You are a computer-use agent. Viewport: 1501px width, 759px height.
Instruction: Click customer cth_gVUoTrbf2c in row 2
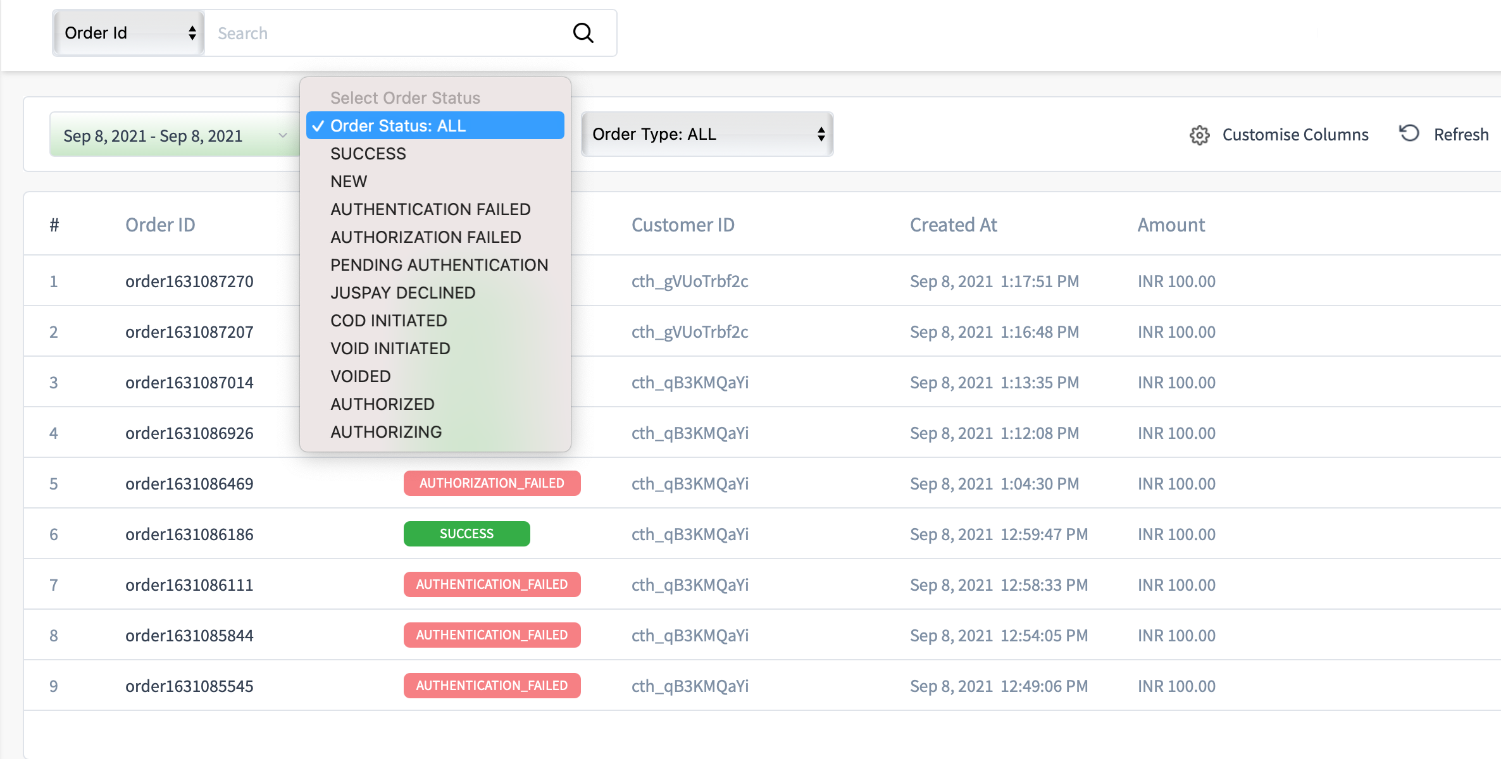click(x=690, y=332)
